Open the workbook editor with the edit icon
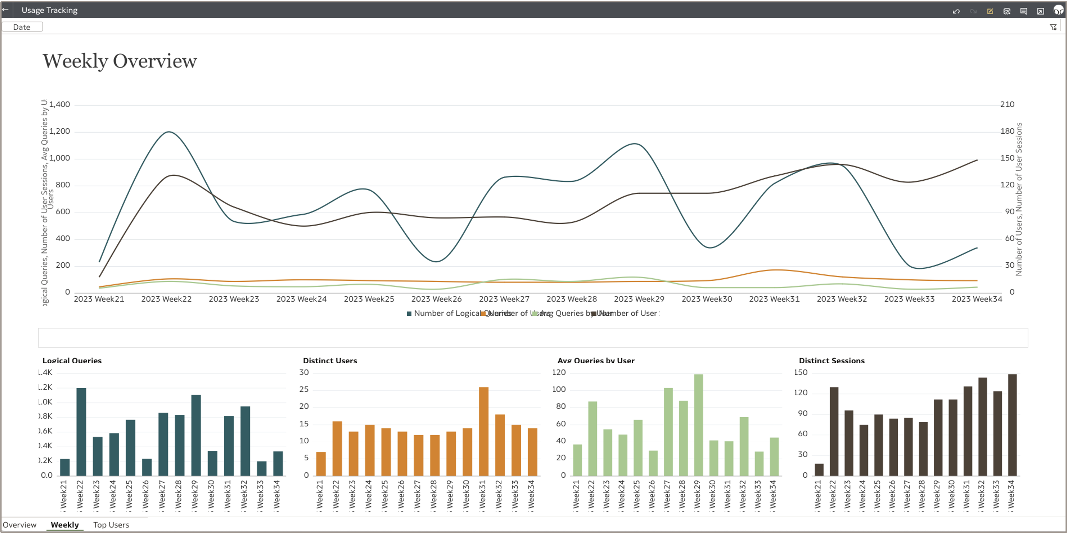This screenshot has width=1068, height=533. [990, 10]
